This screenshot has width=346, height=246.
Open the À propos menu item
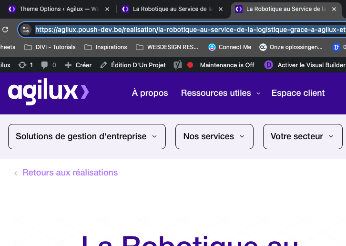pyautogui.click(x=150, y=93)
